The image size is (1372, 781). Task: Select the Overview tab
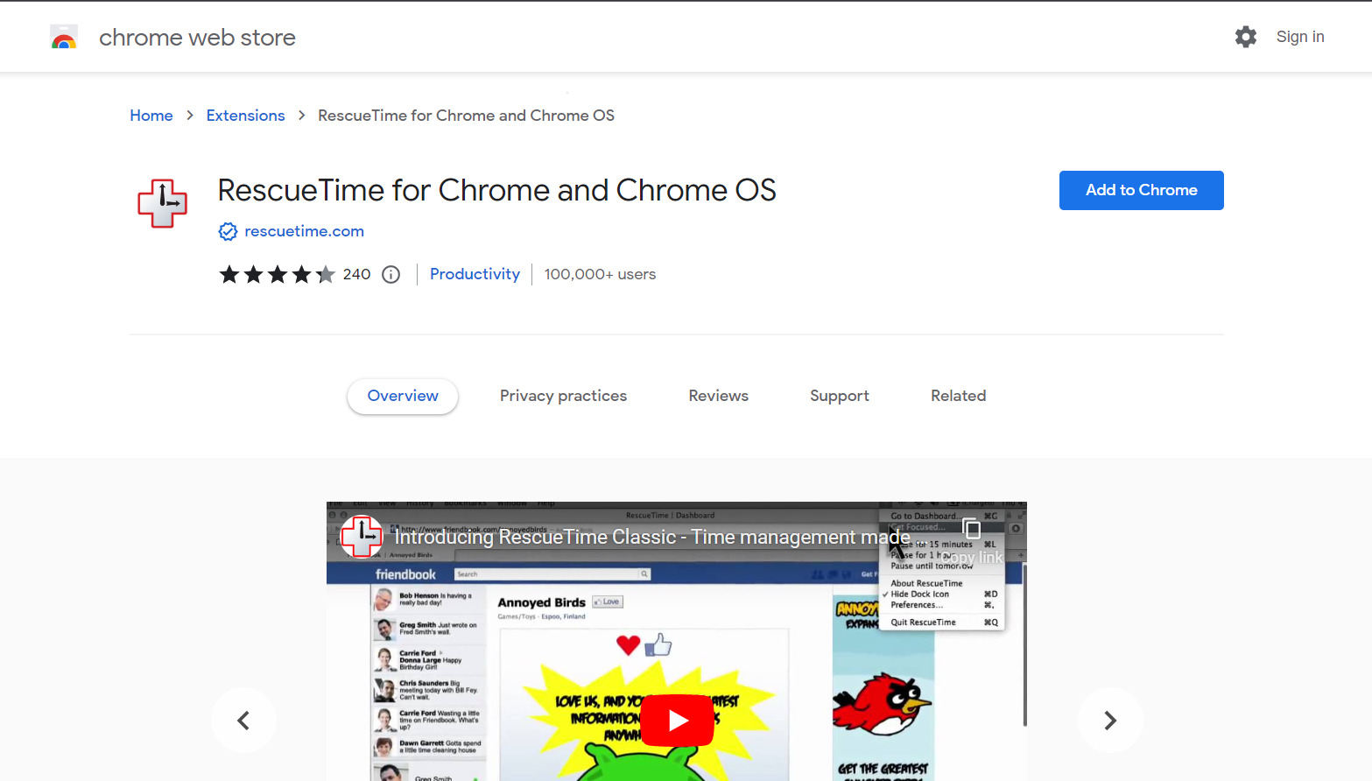click(402, 396)
